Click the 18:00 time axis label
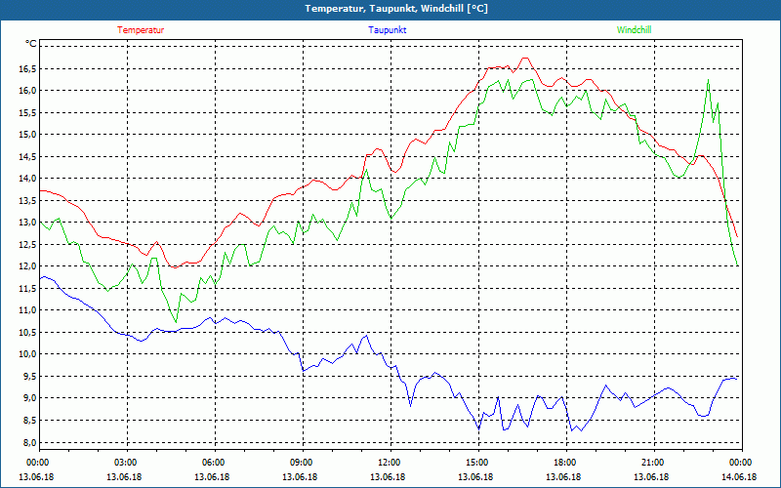The width and height of the screenshot is (781, 488). point(566,462)
